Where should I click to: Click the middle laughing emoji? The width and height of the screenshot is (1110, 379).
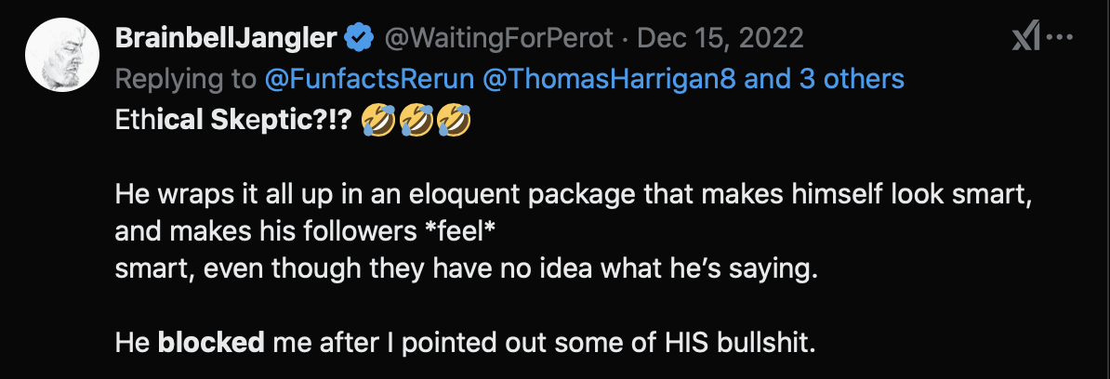tap(416, 120)
